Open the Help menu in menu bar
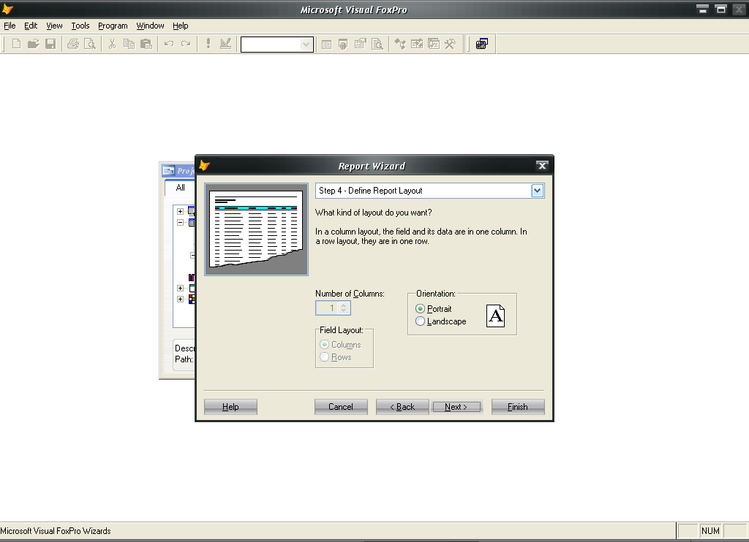The image size is (749, 542). click(180, 26)
